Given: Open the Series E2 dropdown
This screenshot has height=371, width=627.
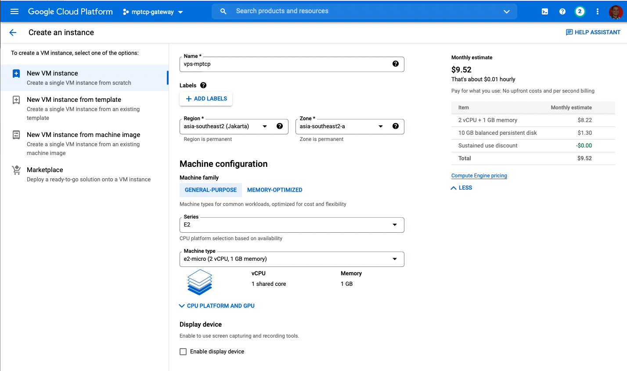Looking at the screenshot, I should [x=292, y=225].
